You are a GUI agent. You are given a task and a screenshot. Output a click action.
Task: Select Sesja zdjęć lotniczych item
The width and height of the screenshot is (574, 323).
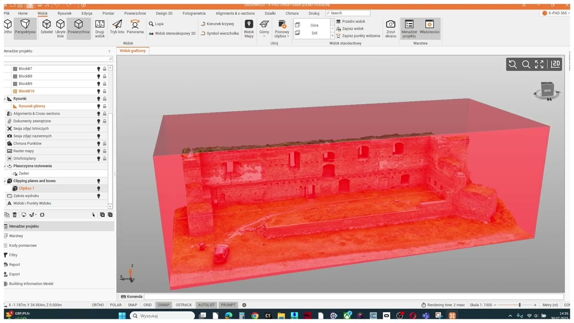pos(31,129)
